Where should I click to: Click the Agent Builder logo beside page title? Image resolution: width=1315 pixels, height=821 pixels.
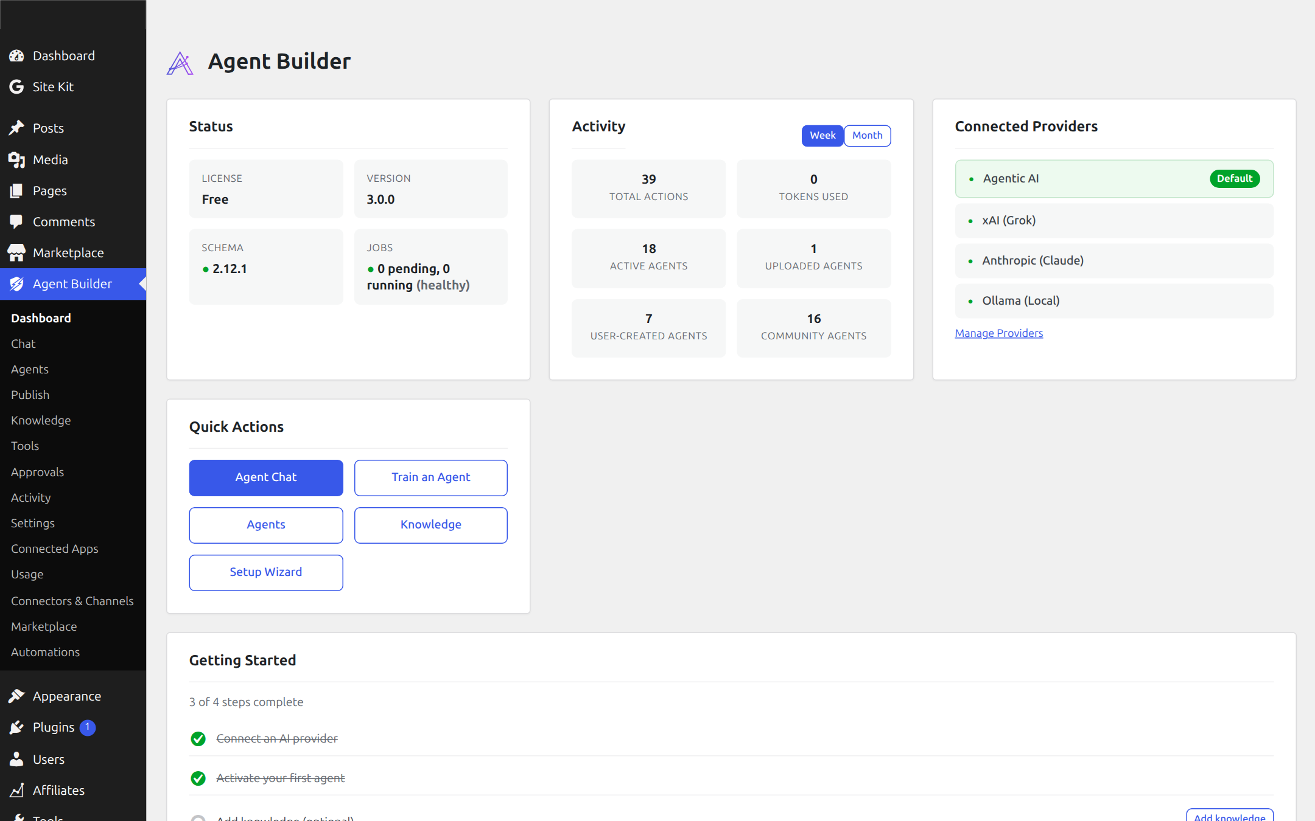180,63
